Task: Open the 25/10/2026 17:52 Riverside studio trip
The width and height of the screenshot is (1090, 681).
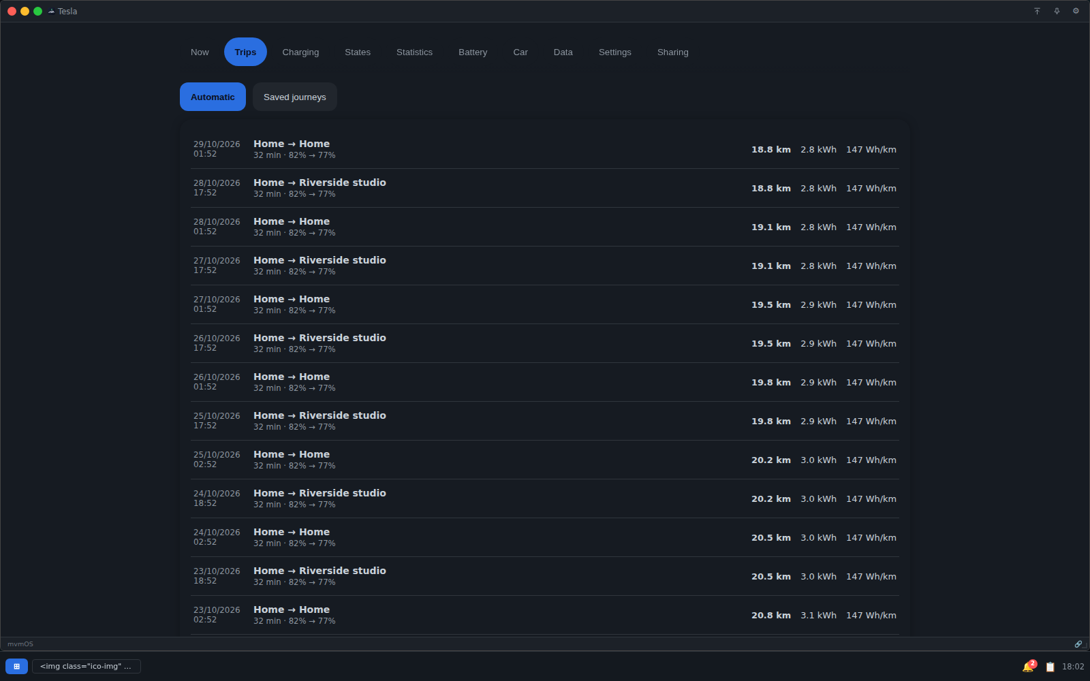Action: 545,421
